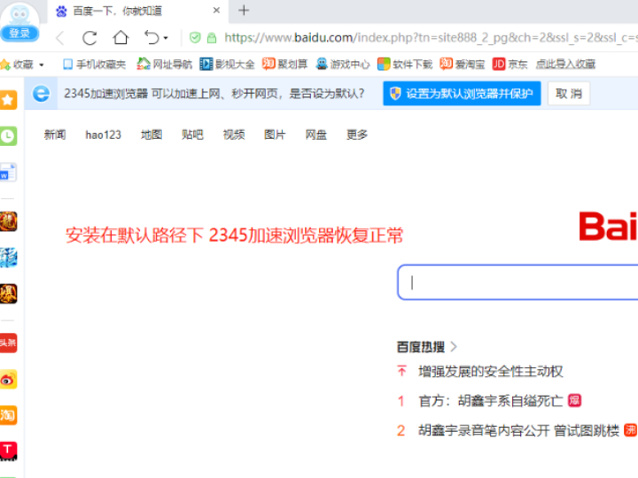Viewport: 638px width, 478px height.
Task: Open 图片 on Baidu nav
Action: pyautogui.click(x=275, y=135)
